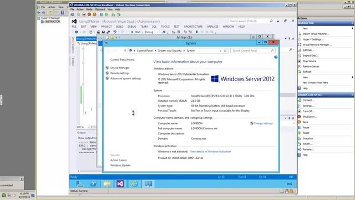The height and width of the screenshot is (200, 355).
Task: Open Control Panel taskbar icon in VM
Action: coord(149,184)
